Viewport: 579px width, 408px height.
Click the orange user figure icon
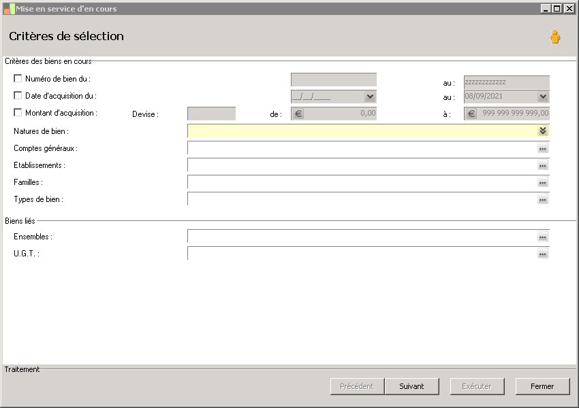coord(554,37)
